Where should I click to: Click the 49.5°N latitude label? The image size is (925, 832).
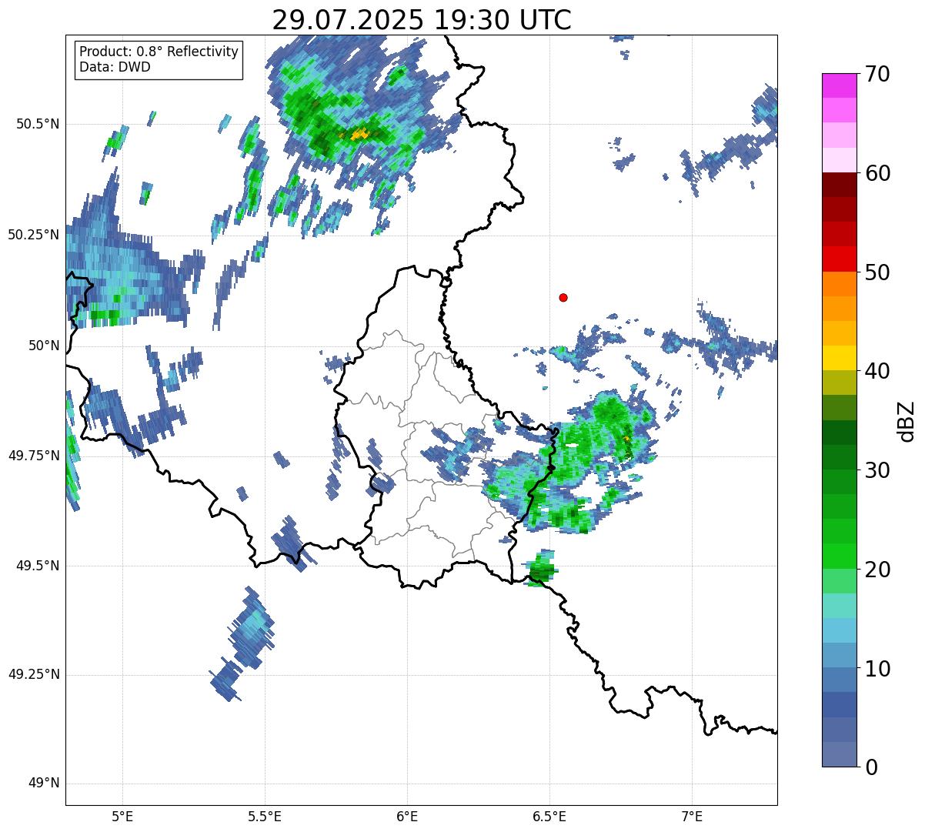tap(38, 566)
